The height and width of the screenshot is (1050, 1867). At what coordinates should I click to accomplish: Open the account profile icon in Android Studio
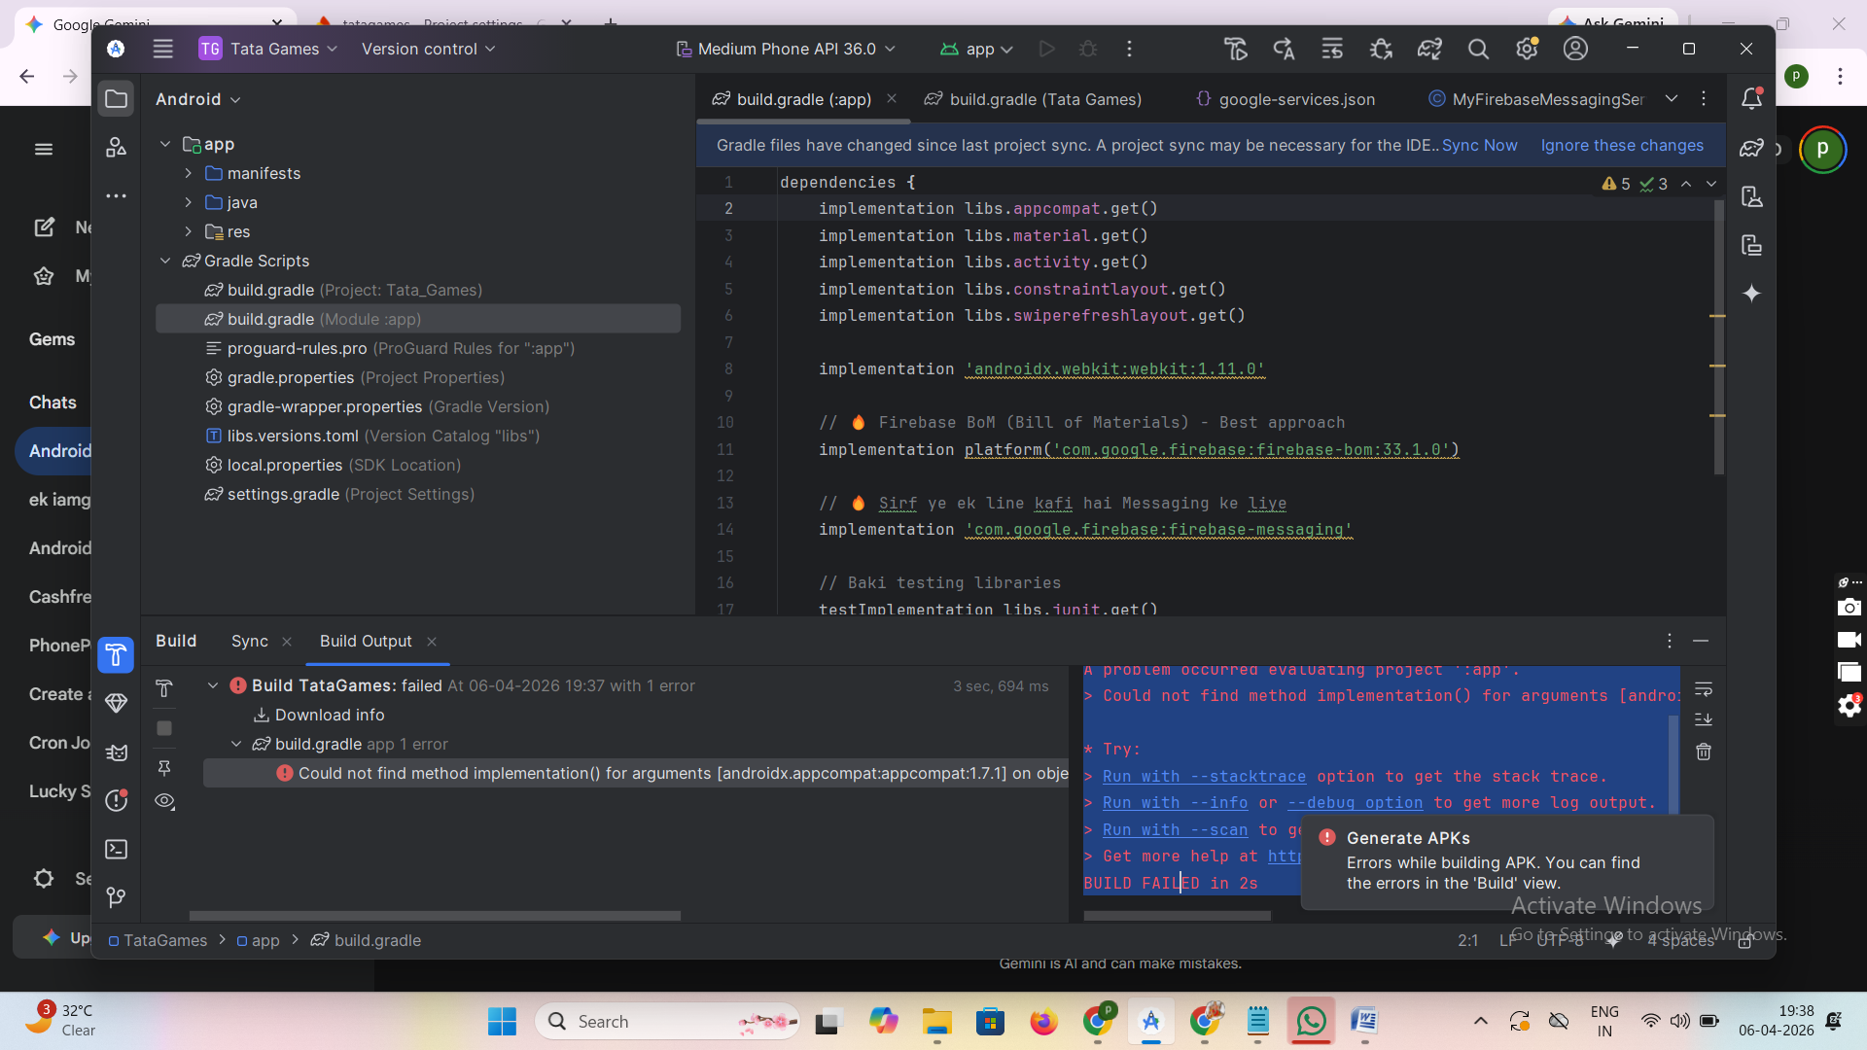(1575, 49)
